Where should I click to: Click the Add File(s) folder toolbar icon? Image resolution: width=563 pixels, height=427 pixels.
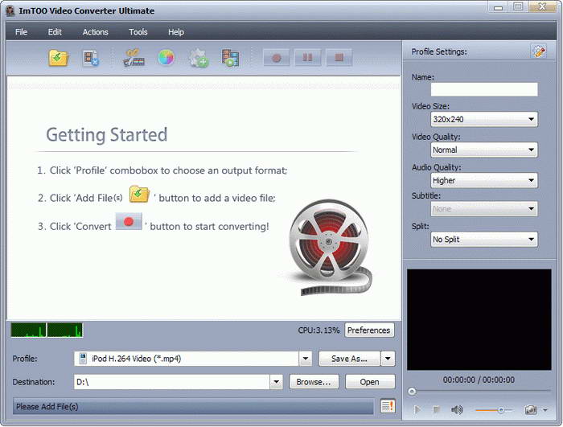(x=59, y=58)
